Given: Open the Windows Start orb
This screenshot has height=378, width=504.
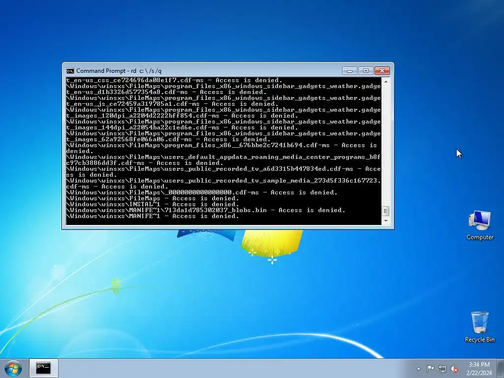Looking at the screenshot, I should pos(13,368).
